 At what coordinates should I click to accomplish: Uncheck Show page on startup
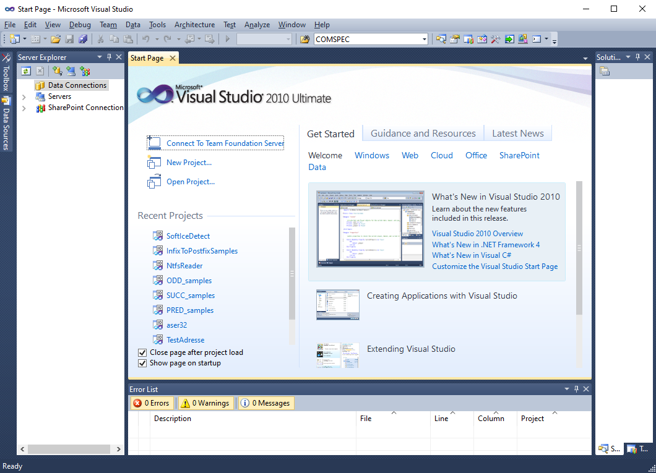142,363
